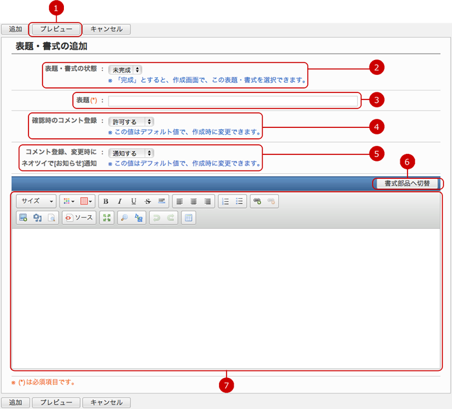Apply strikethrough formatting in the editor toolbar

[148, 202]
